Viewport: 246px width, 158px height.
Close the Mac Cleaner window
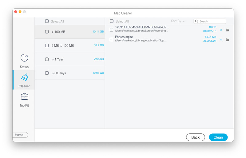(16, 12)
